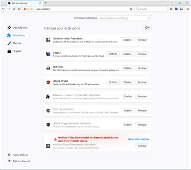Click the toolbar Search box

coord(151,9)
